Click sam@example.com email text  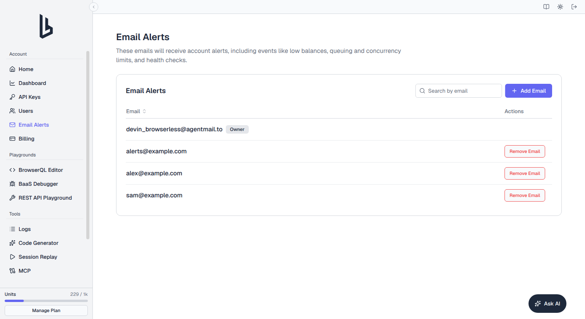point(154,195)
